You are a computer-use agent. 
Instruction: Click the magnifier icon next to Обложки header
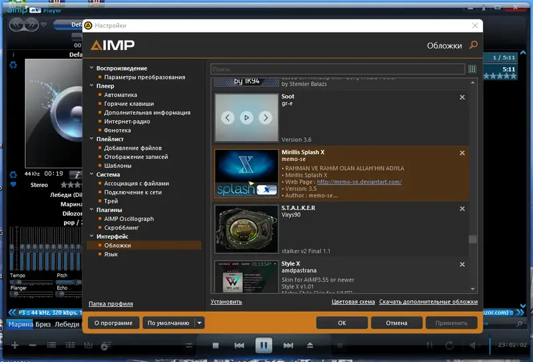pos(474,45)
